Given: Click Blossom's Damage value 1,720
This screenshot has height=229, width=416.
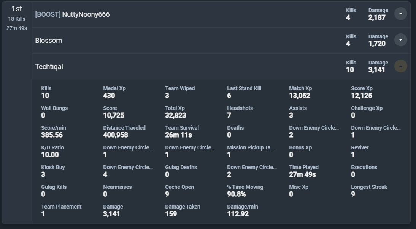Looking at the screenshot, I should [377, 44].
